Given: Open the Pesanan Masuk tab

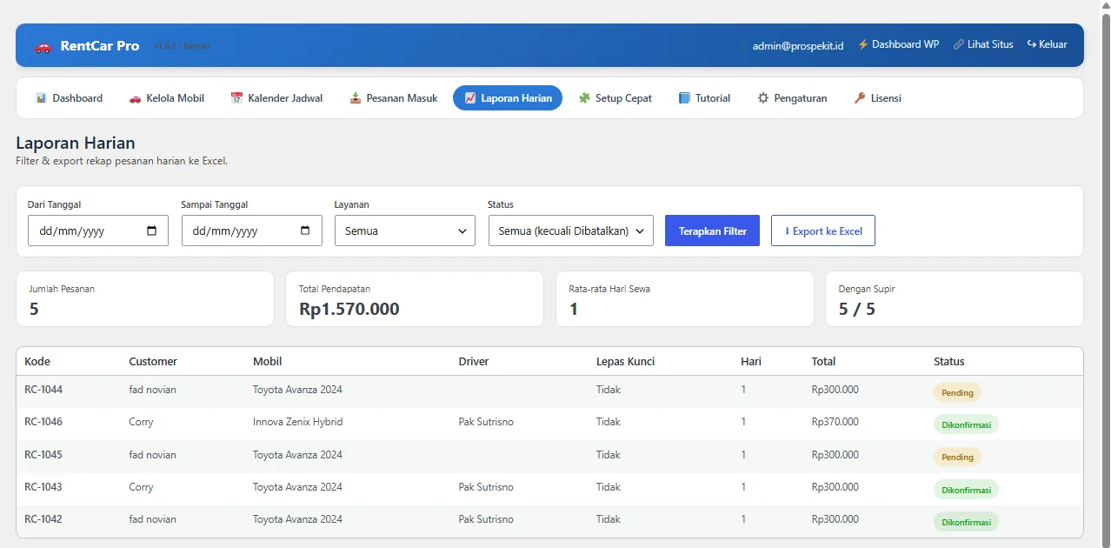Looking at the screenshot, I should (394, 98).
